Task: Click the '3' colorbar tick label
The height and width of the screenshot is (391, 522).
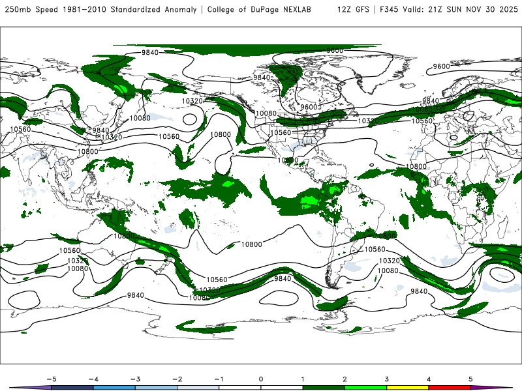Action: click(386, 379)
